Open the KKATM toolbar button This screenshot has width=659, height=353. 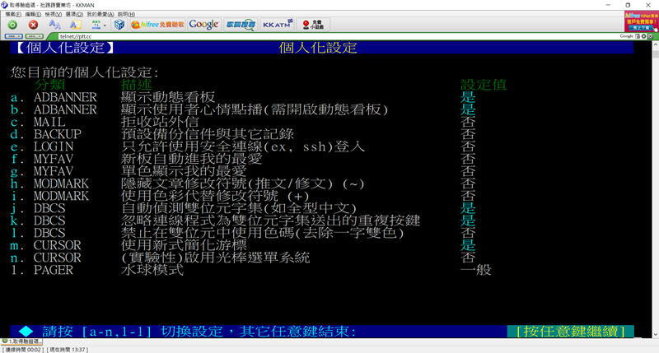(x=278, y=25)
